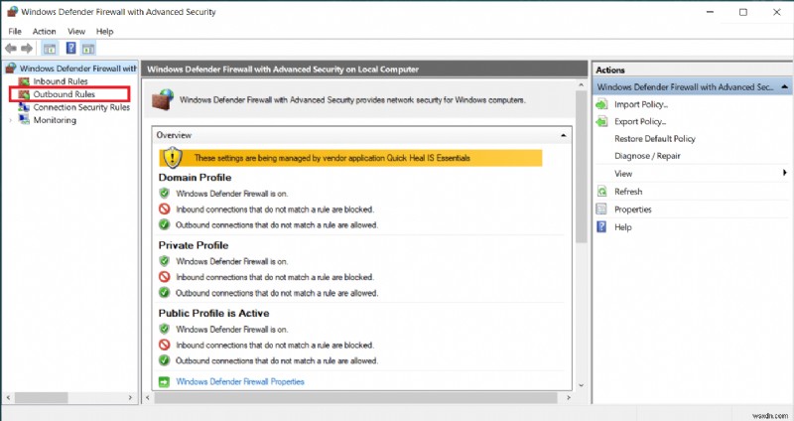This screenshot has height=421, width=794.
Task: Select Connection Security Rules in the tree
Action: pos(81,107)
